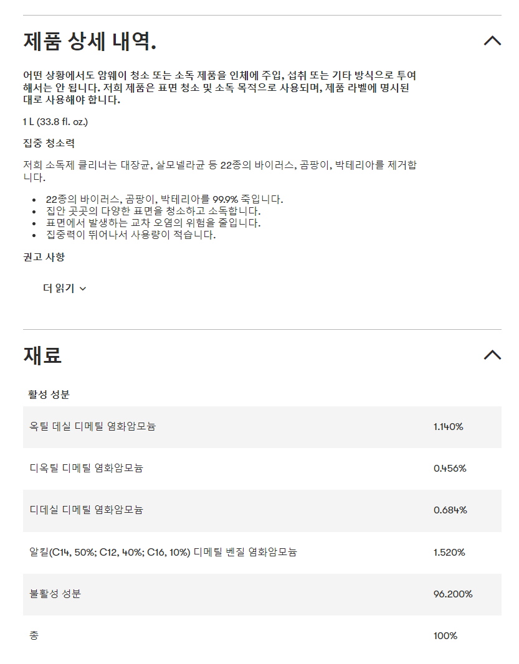Click the 1 L (33.8 fl. oz.) size text
This screenshot has width=519, height=664.
point(55,121)
